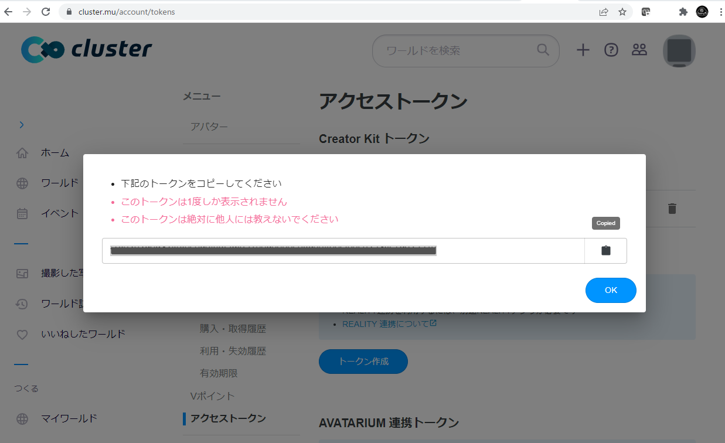Click the masked token text field
The width and height of the screenshot is (725, 443).
coord(343,251)
